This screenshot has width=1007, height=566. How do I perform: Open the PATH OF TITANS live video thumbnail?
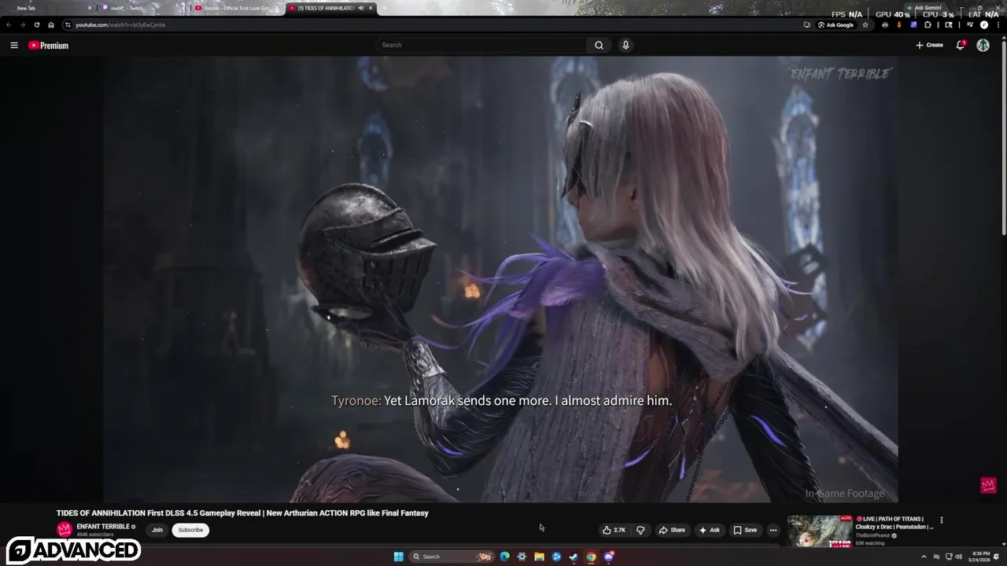tap(820, 531)
